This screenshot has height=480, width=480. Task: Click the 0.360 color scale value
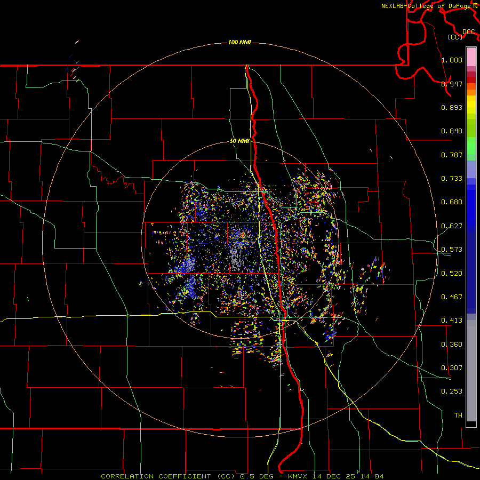coord(452,345)
